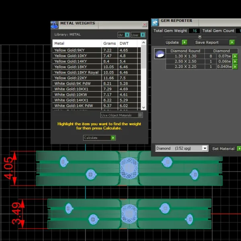
Task: Click green arrow on Calculate button
Action: click(113, 138)
